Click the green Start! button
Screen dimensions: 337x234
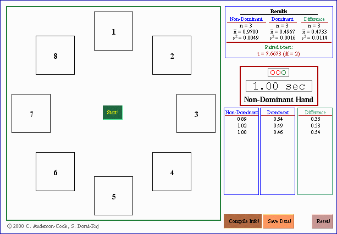tap(113, 113)
